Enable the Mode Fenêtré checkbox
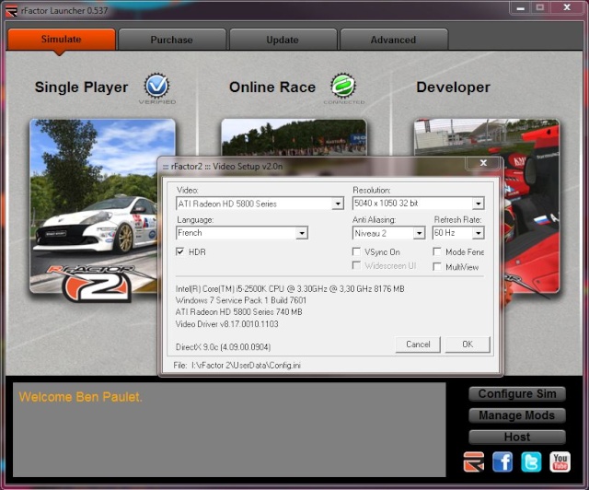 click(x=437, y=251)
